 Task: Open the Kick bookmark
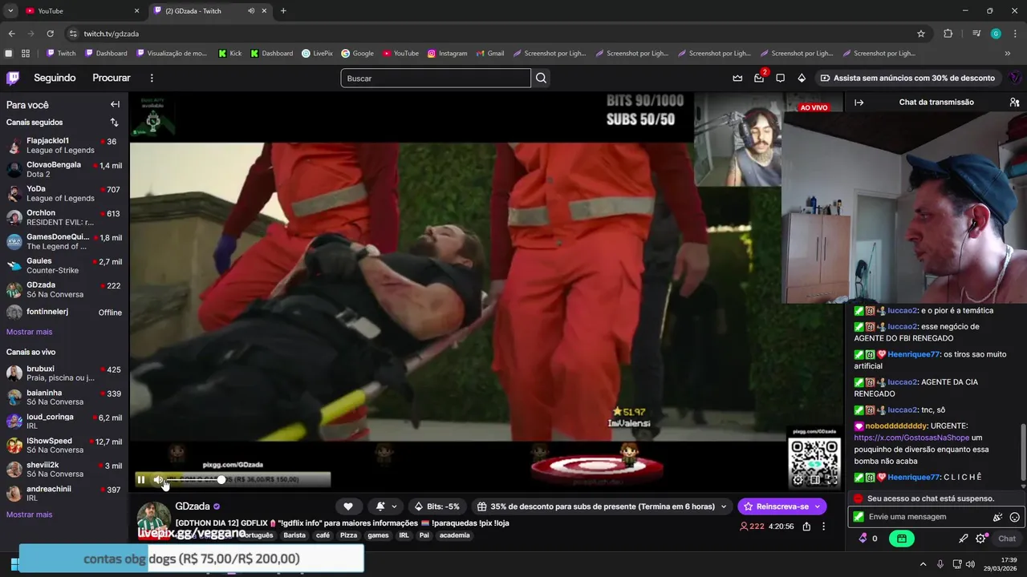229,54
